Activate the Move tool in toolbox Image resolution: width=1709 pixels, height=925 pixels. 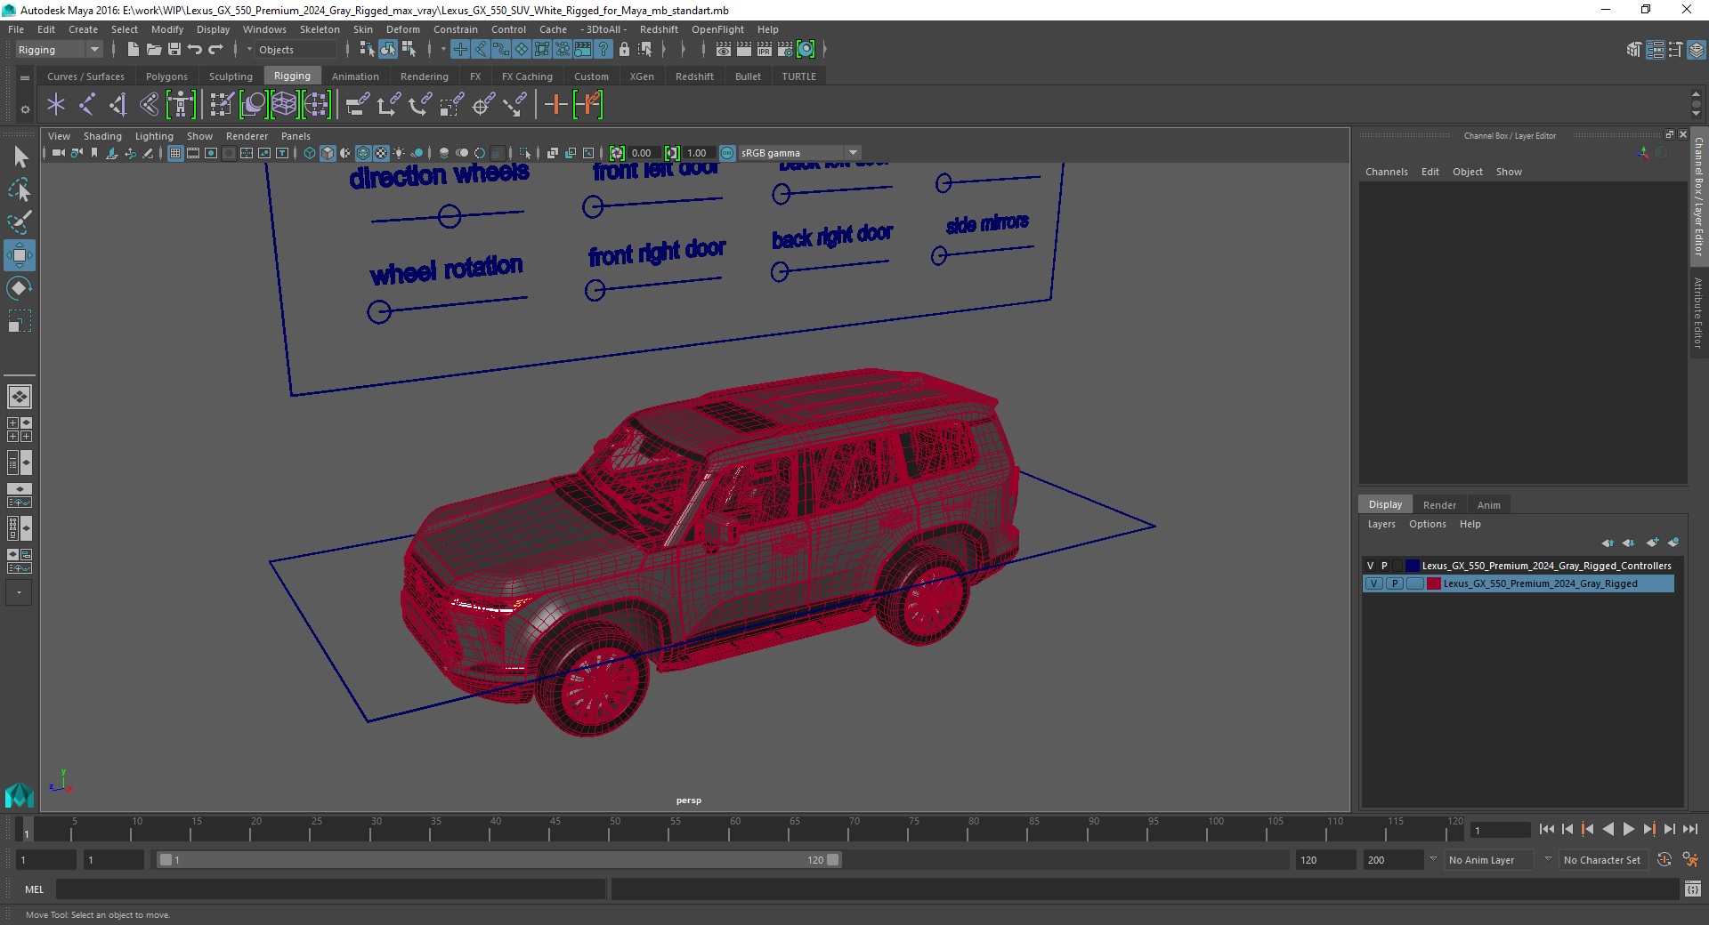tap(20, 255)
